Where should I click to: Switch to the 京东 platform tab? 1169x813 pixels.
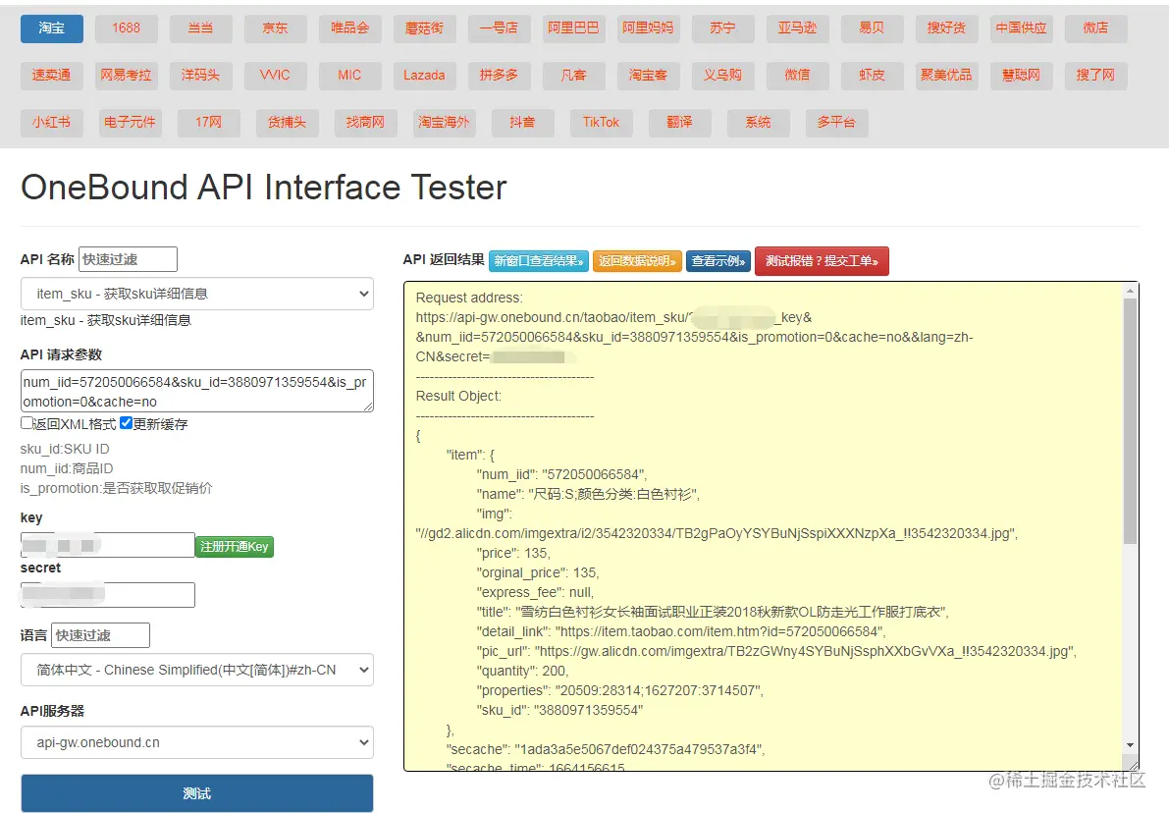275,28
